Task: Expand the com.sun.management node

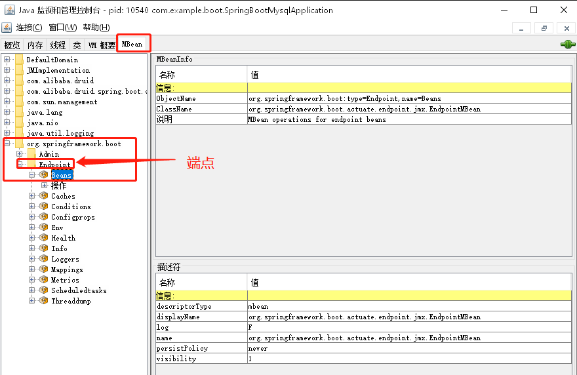Action: (7, 101)
